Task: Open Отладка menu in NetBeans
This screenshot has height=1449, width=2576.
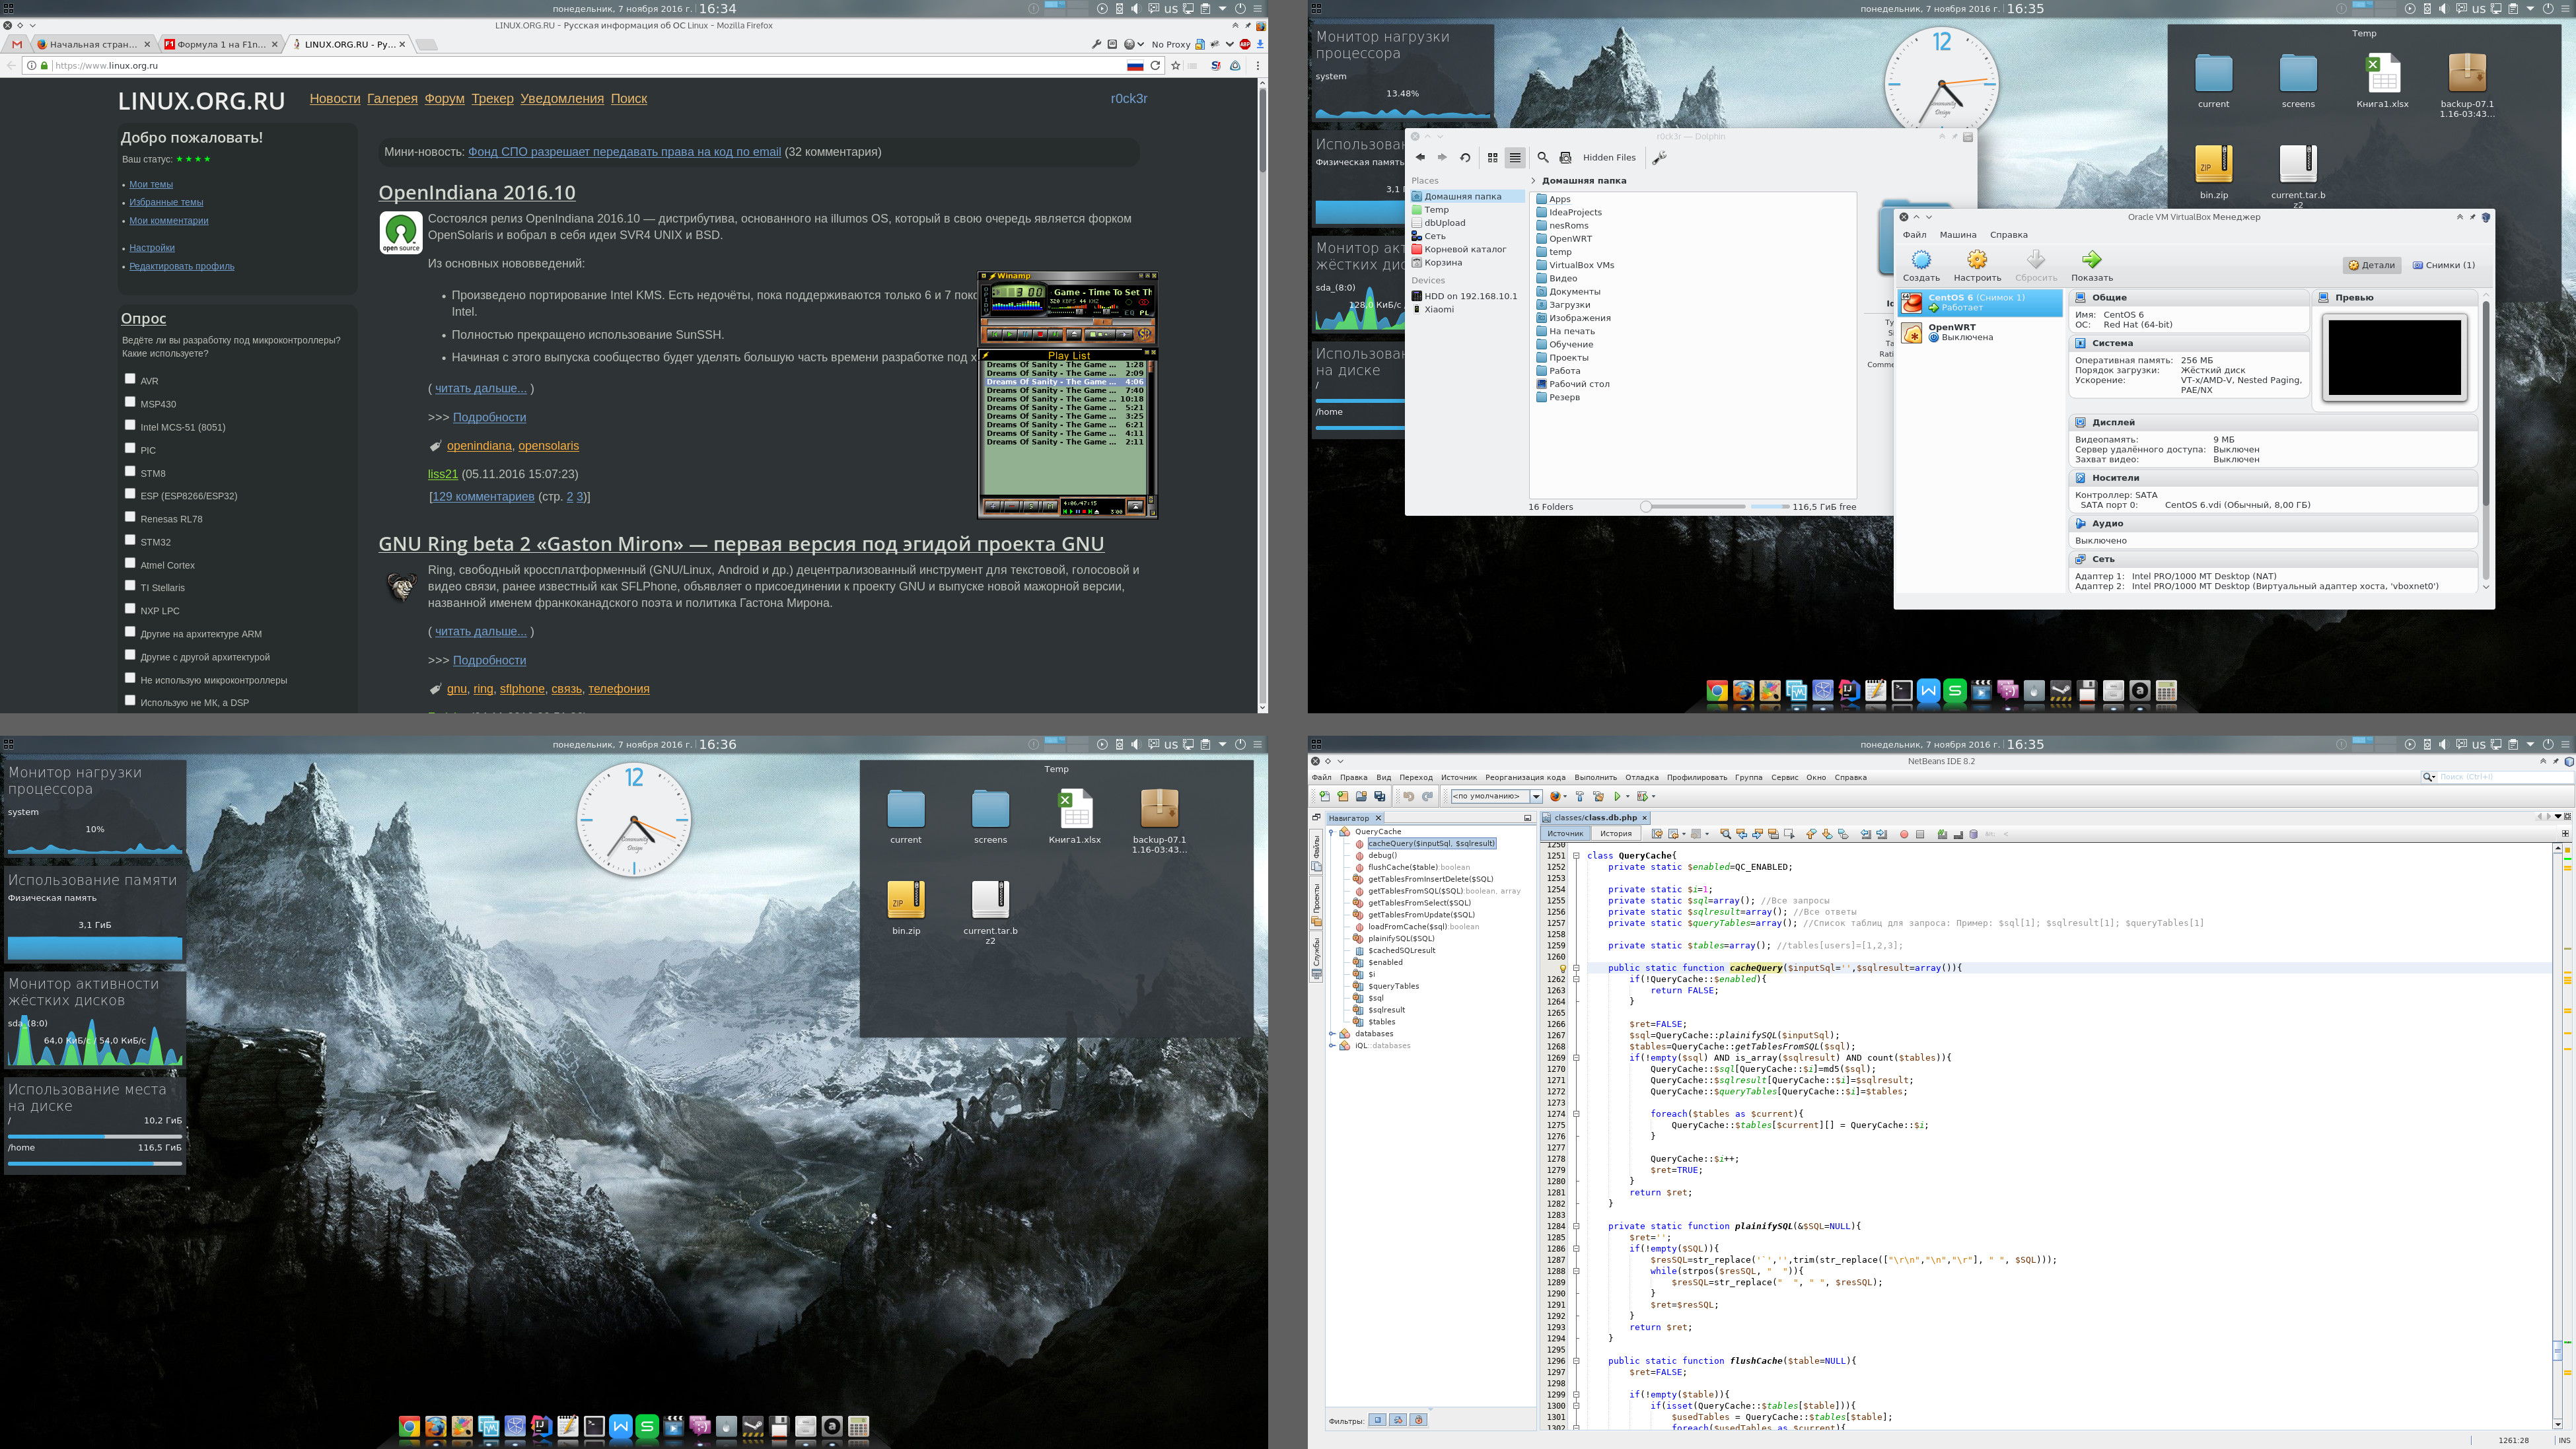Action: click(1641, 778)
